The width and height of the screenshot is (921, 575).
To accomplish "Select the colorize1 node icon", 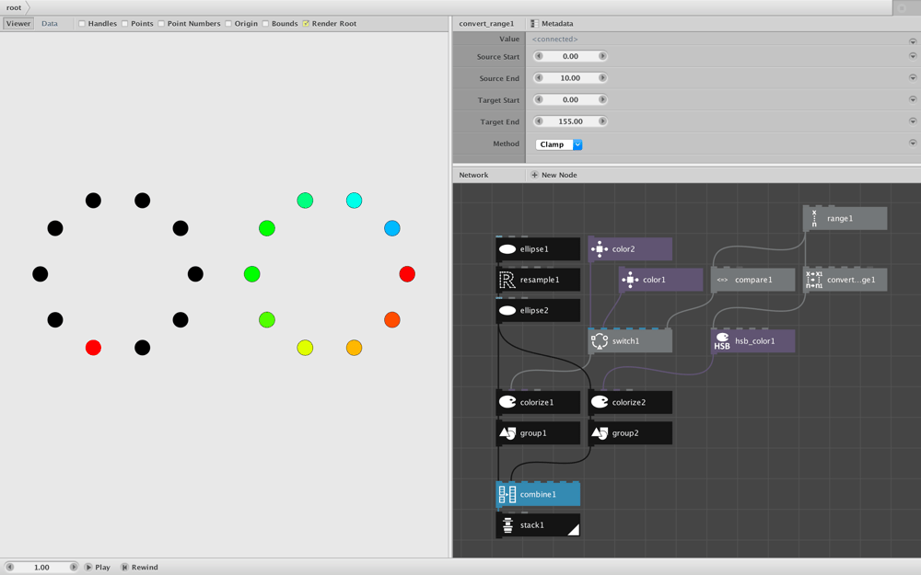I will [507, 403].
